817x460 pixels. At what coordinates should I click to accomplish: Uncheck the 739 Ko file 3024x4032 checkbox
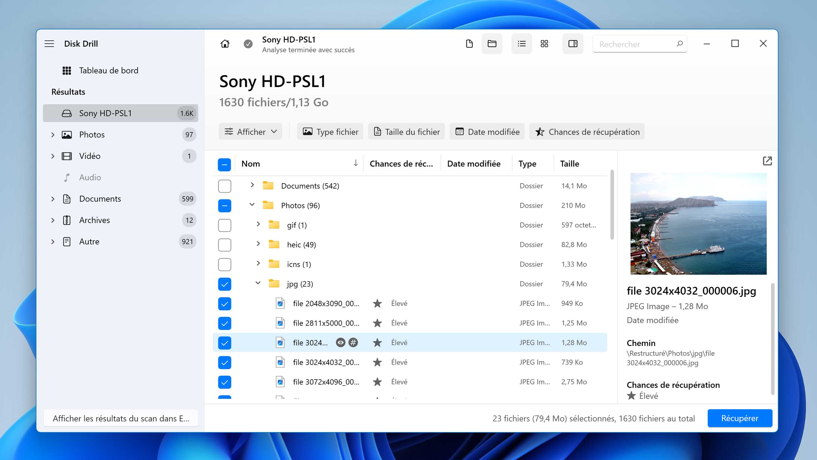coord(224,363)
